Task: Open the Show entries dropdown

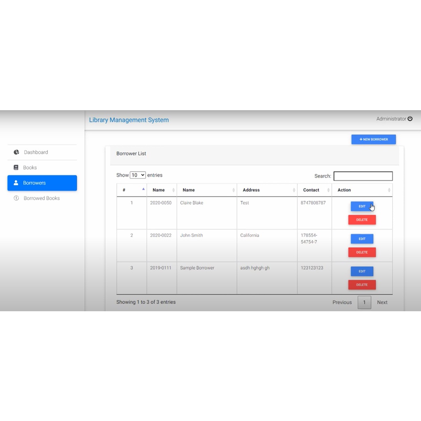Action: tap(138, 175)
